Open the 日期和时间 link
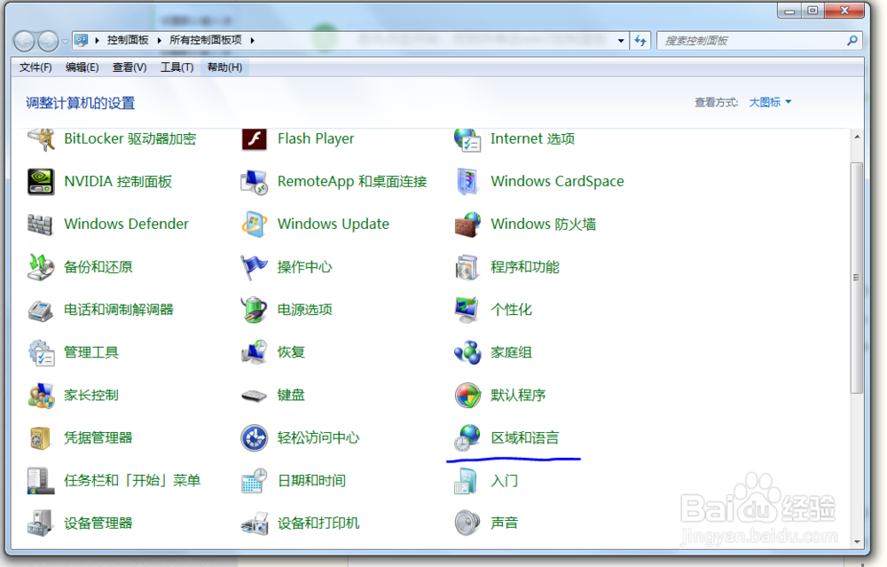This screenshot has height=567, width=887. (x=311, y=481)
